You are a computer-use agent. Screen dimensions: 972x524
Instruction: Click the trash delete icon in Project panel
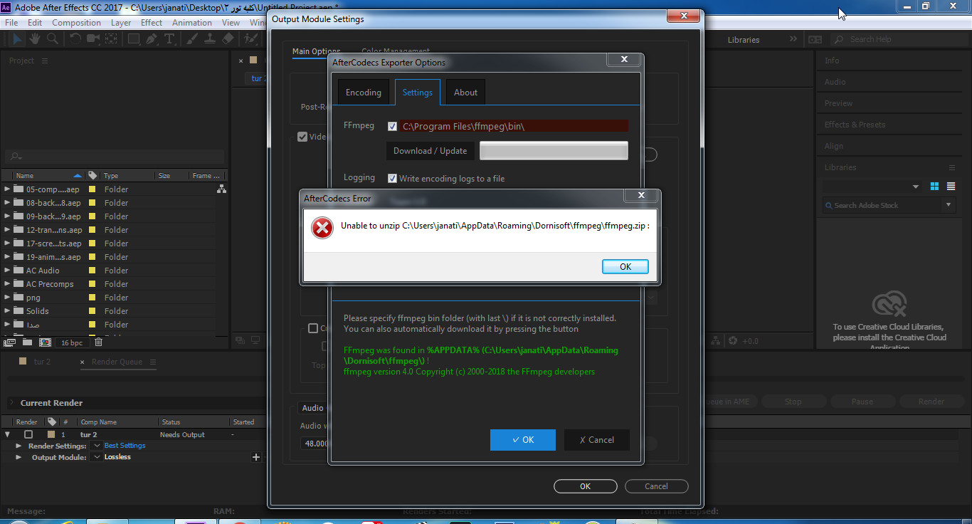pyautogui.click(x=98, y=342)
